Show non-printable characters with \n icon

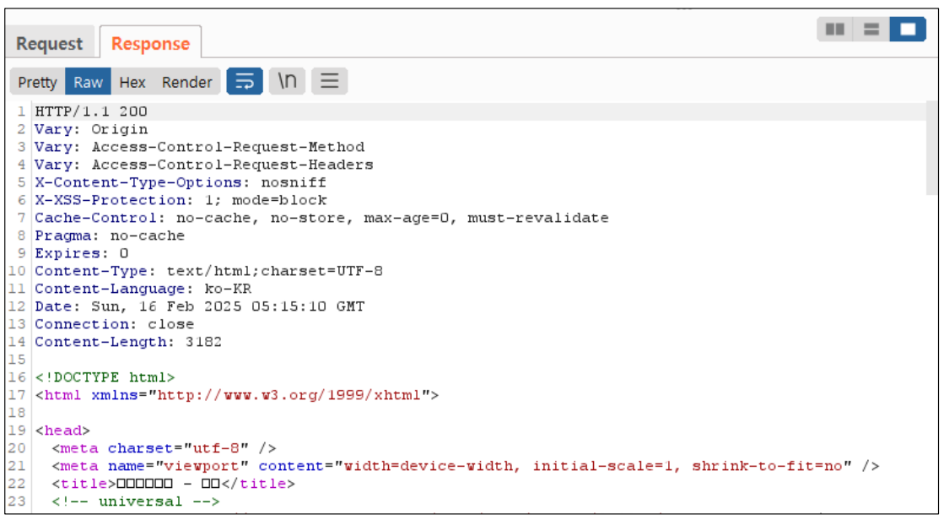click(288, 82)
